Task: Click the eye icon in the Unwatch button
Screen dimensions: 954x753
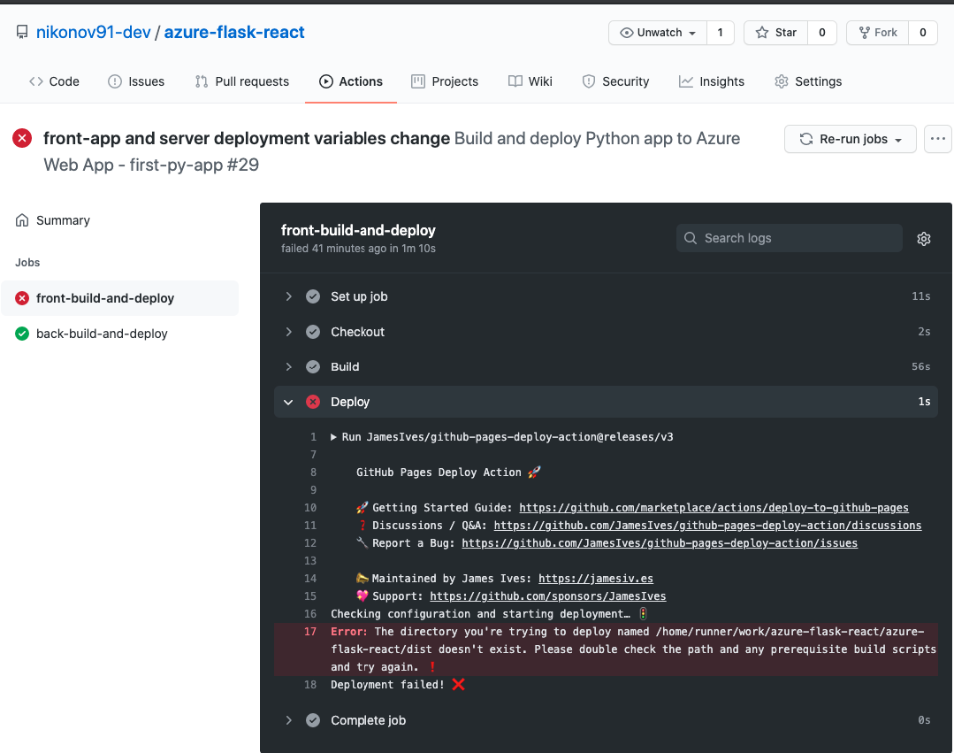Action: 628,32
